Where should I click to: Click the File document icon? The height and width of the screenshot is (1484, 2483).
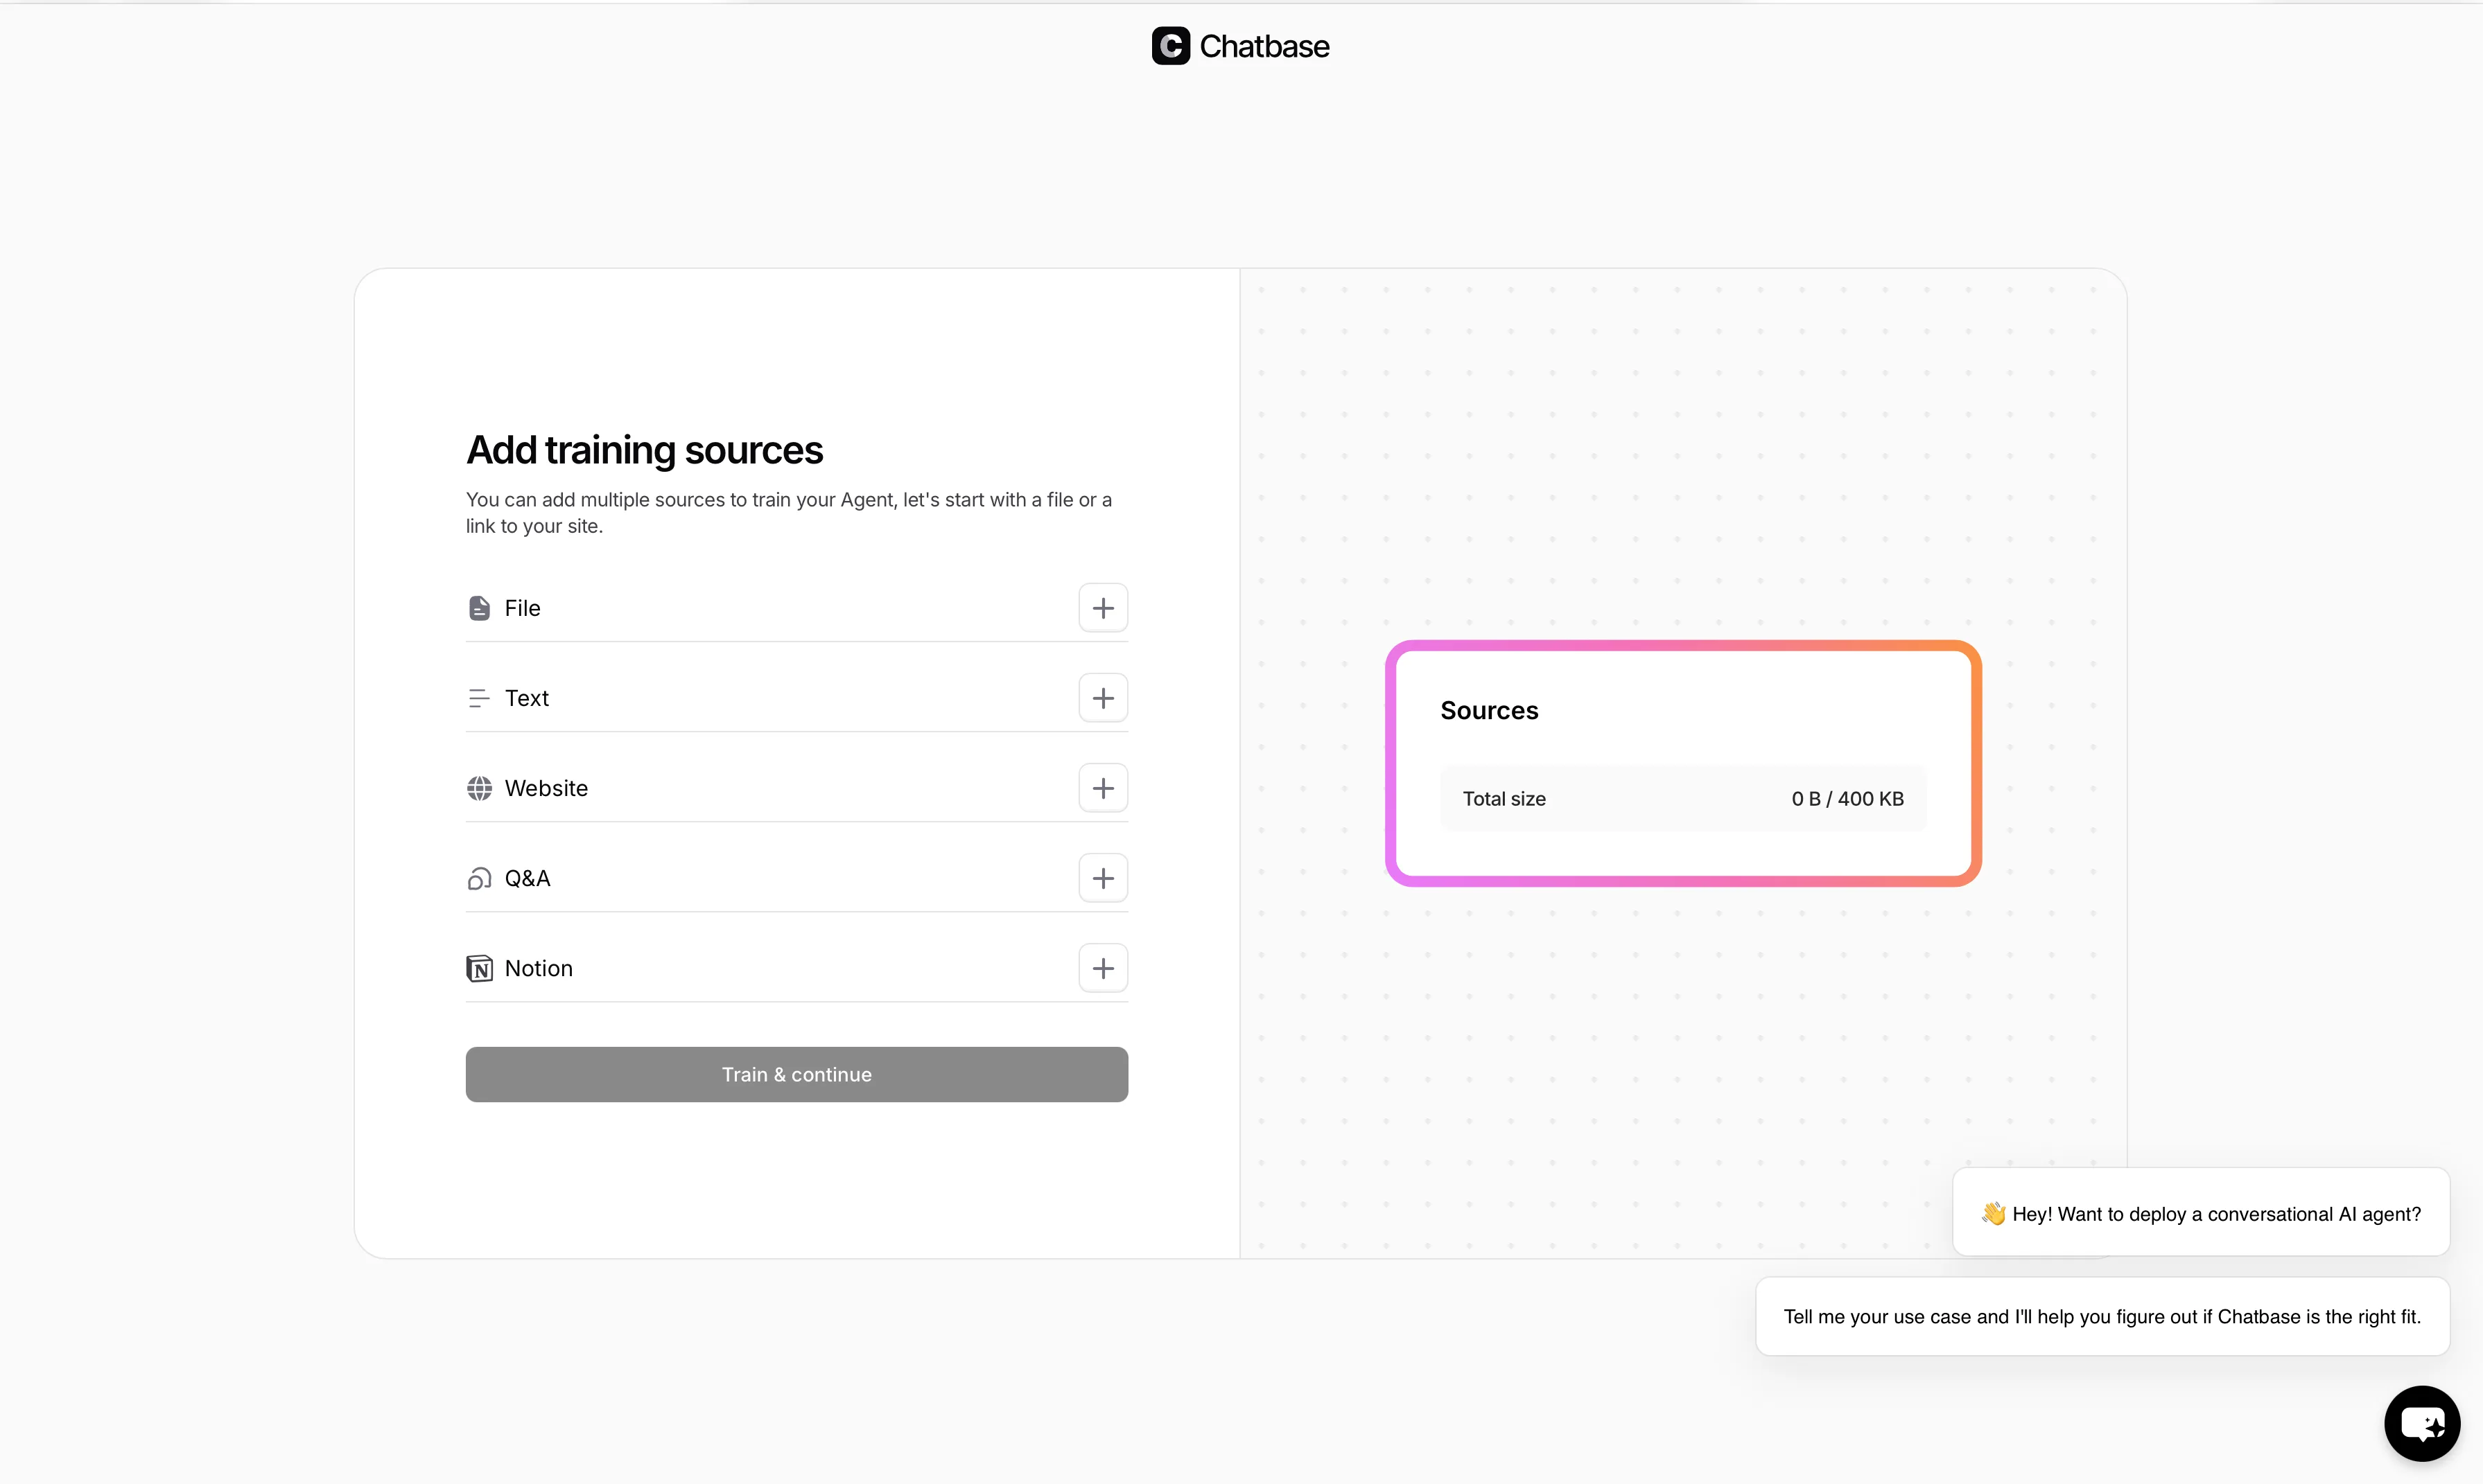click(479, 608)
